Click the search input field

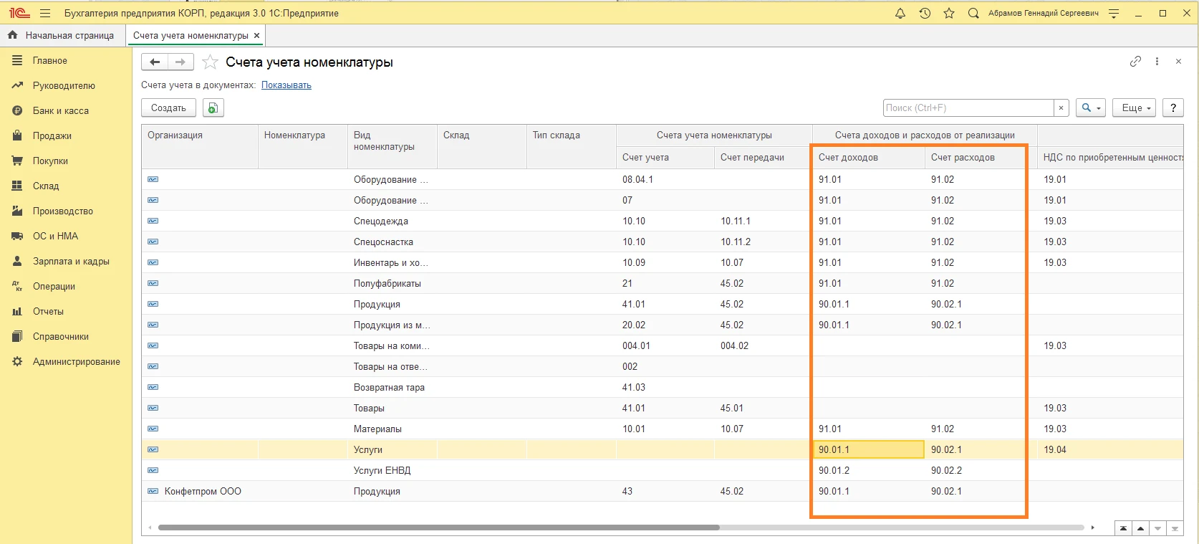pyautogui.click(x=968, y=108)
